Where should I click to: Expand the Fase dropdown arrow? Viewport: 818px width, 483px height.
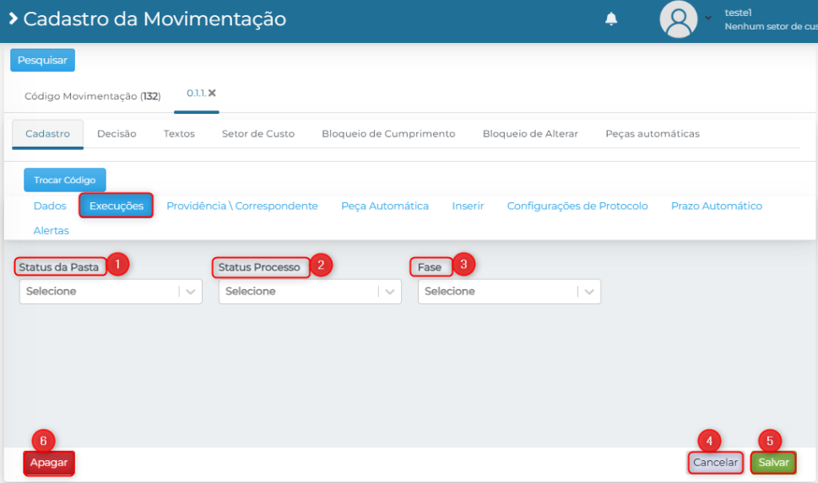(x=589, y=292)
